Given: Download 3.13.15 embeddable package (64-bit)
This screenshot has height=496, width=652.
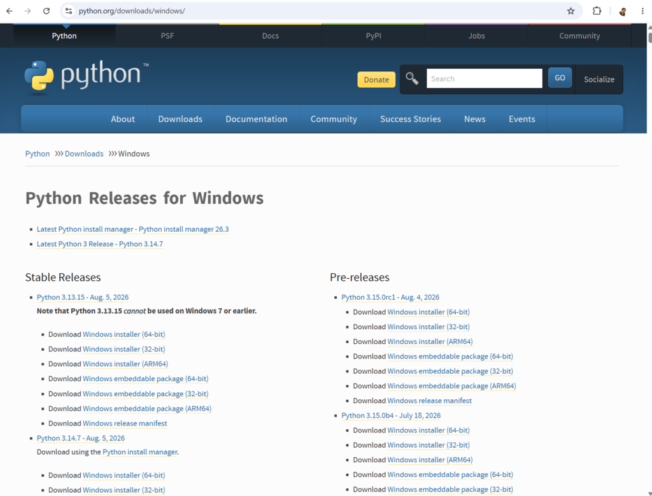Looking at the screenshot, I should 146,379.
